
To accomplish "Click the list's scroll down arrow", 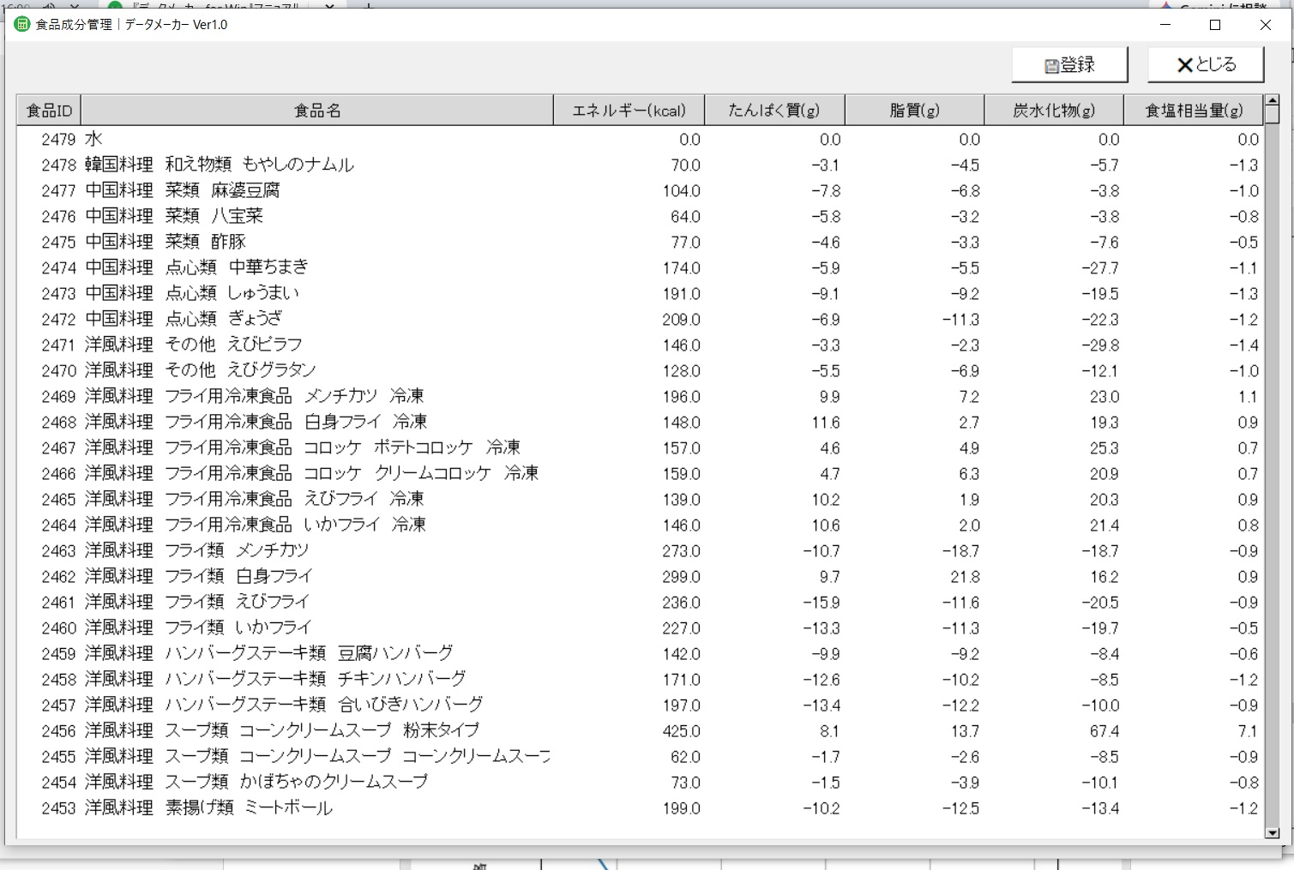I will (1273, 832).
